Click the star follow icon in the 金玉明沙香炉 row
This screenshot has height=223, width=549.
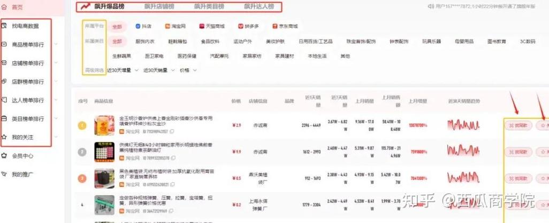[543, 125]
